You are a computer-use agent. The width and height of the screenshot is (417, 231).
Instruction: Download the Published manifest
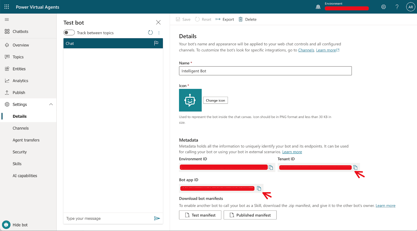250,215
